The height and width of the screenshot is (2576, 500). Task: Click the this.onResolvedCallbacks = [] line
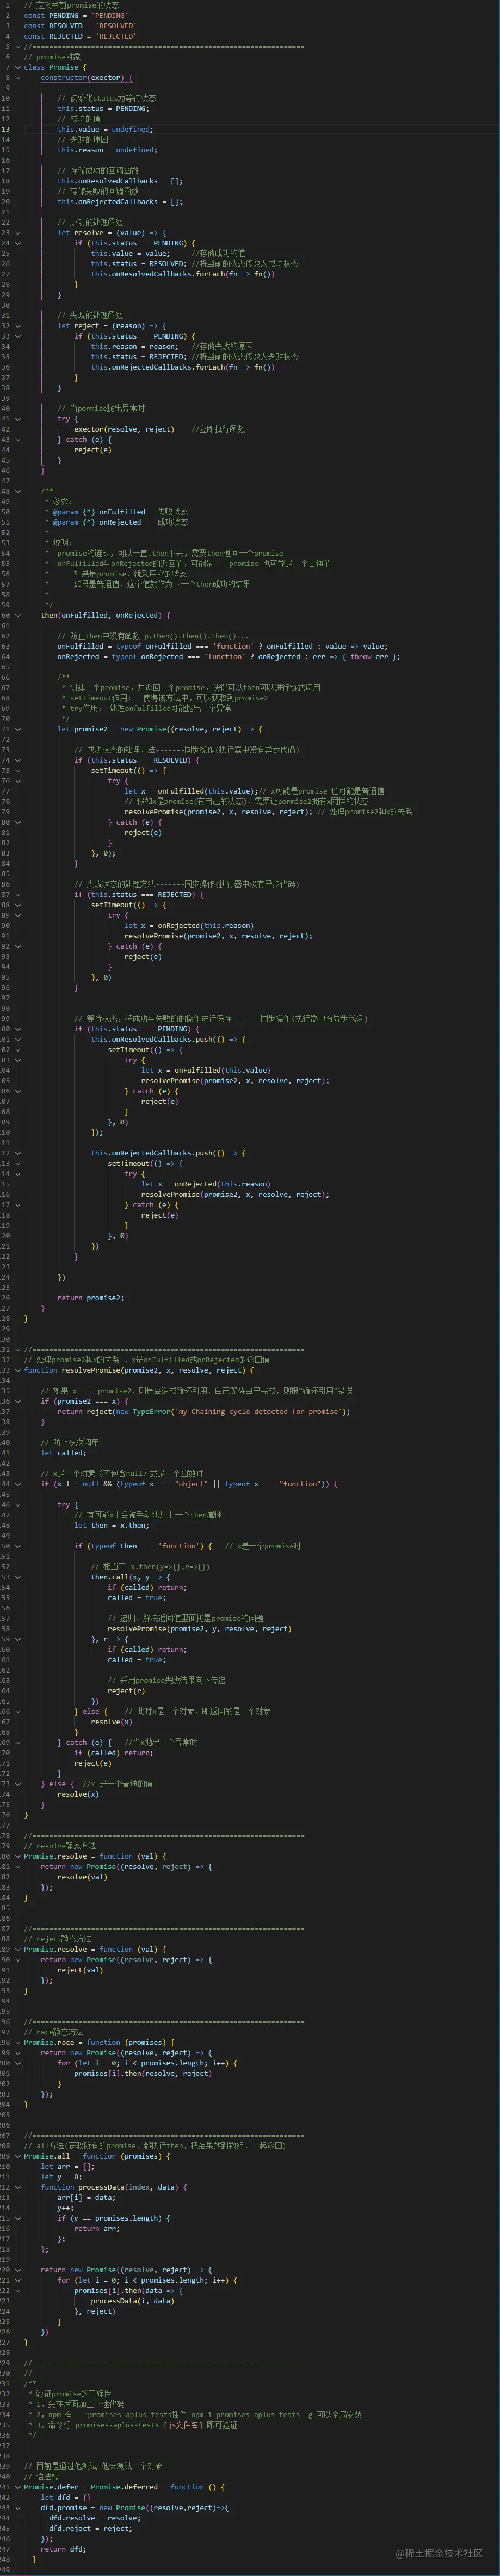(x=120, y=181)
